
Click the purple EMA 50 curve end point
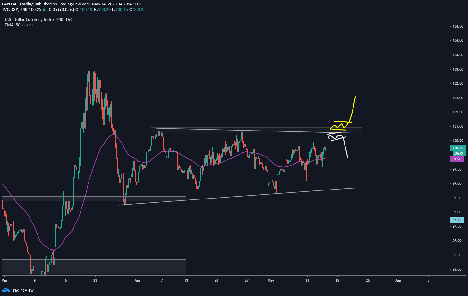tap(325, 158)
